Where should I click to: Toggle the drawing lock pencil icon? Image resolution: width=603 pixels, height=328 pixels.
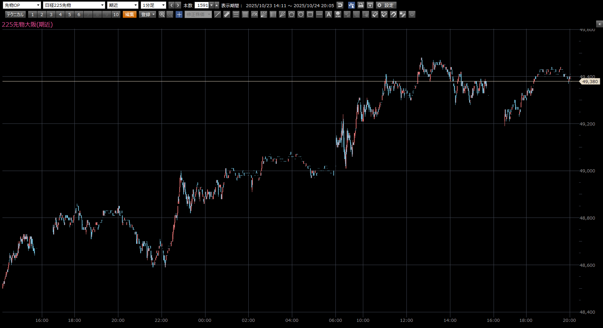(x=403, y=14)
